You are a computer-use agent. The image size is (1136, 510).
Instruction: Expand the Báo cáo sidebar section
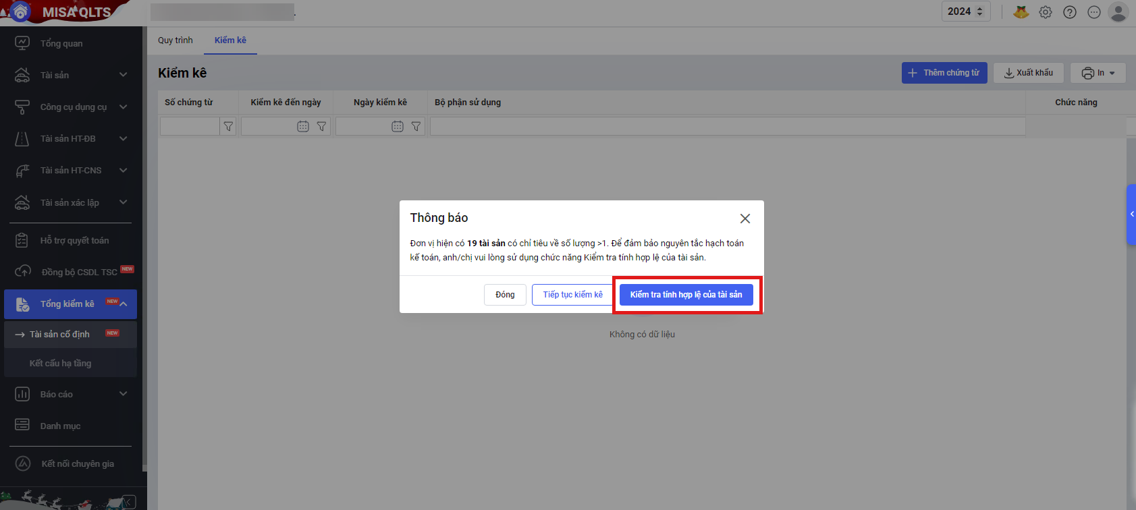click(123, 394)
